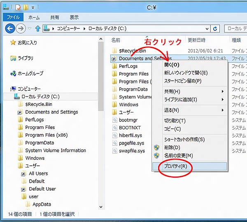Click the Favorites star icon in sidebar
The height and width of the screenshot is (222, 247).
[x=14, y=43]
